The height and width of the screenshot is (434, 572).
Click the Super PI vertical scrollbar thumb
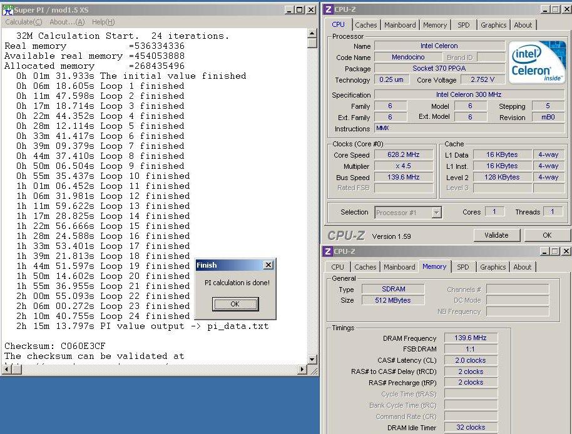click(x=312, y=43)
